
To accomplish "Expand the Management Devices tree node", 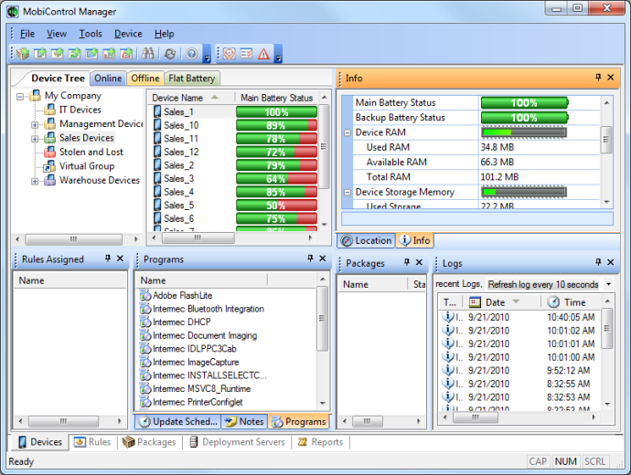I will point(35,124).
